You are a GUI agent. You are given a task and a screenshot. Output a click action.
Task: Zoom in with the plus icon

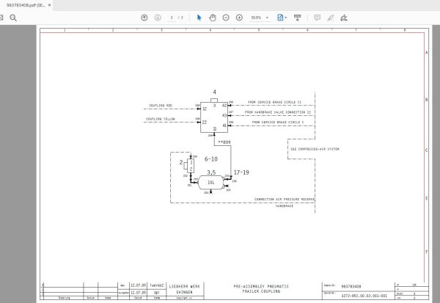[239, 18]
